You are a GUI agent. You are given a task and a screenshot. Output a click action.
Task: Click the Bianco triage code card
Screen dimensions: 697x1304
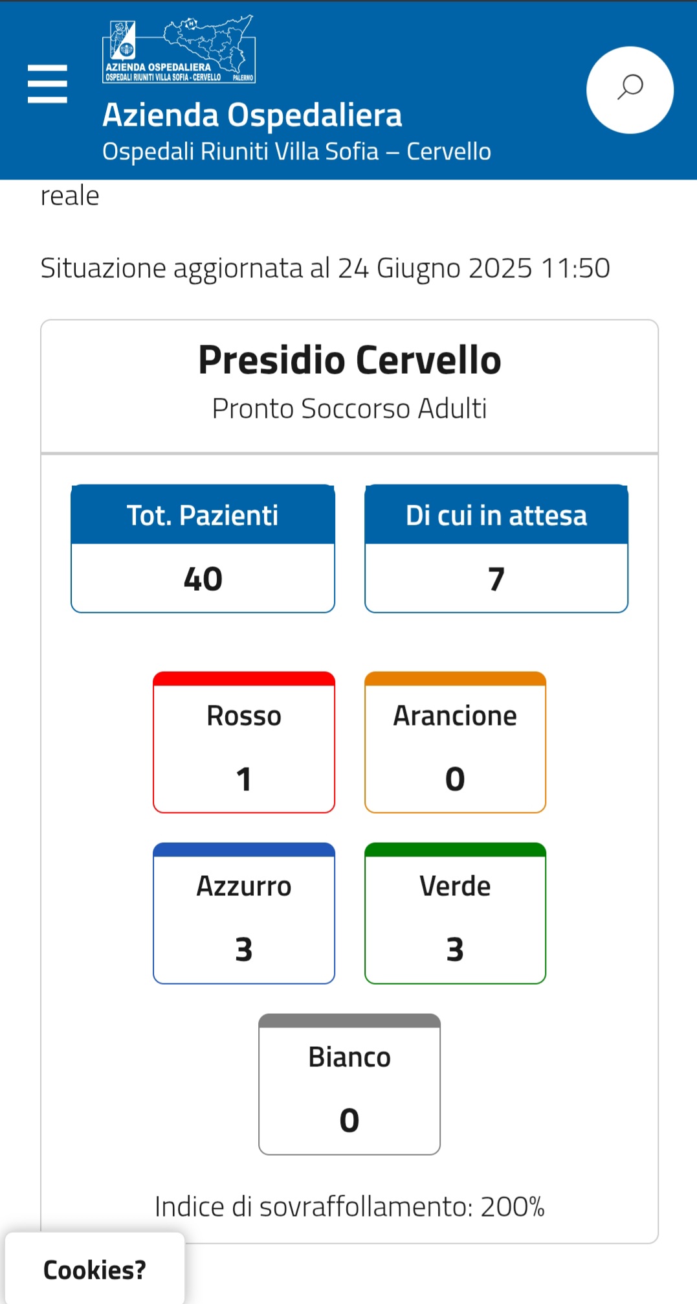click(x=349, y=1084)
